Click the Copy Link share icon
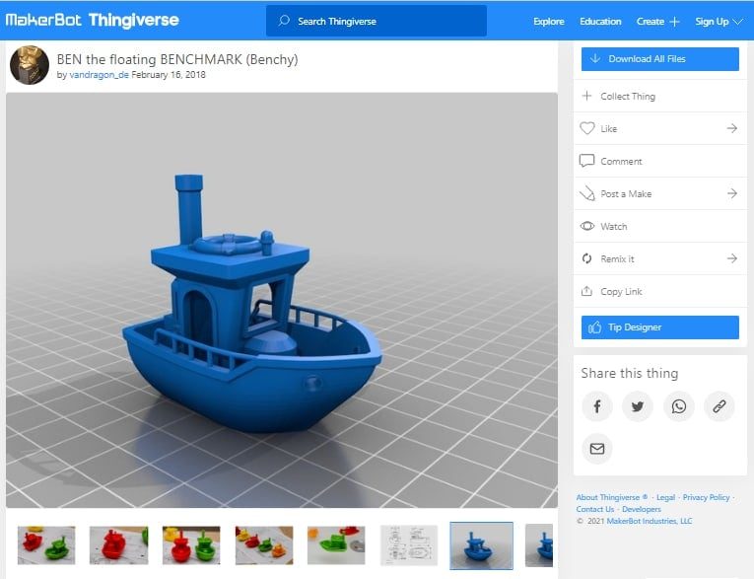This screenshot has height=579, width=754. tap(586, 291)
